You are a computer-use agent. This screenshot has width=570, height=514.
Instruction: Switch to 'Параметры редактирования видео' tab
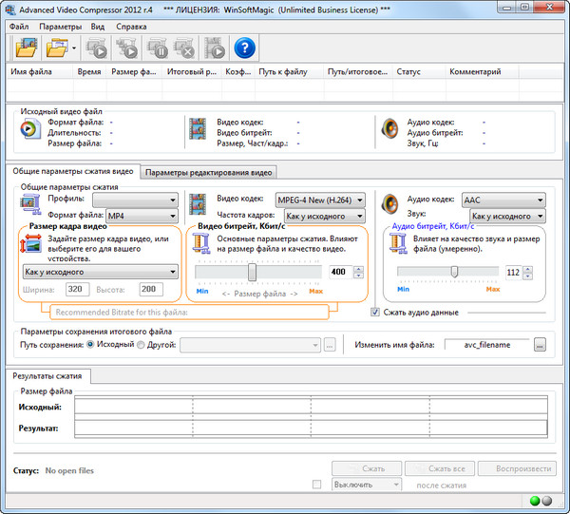coord(209,172)
